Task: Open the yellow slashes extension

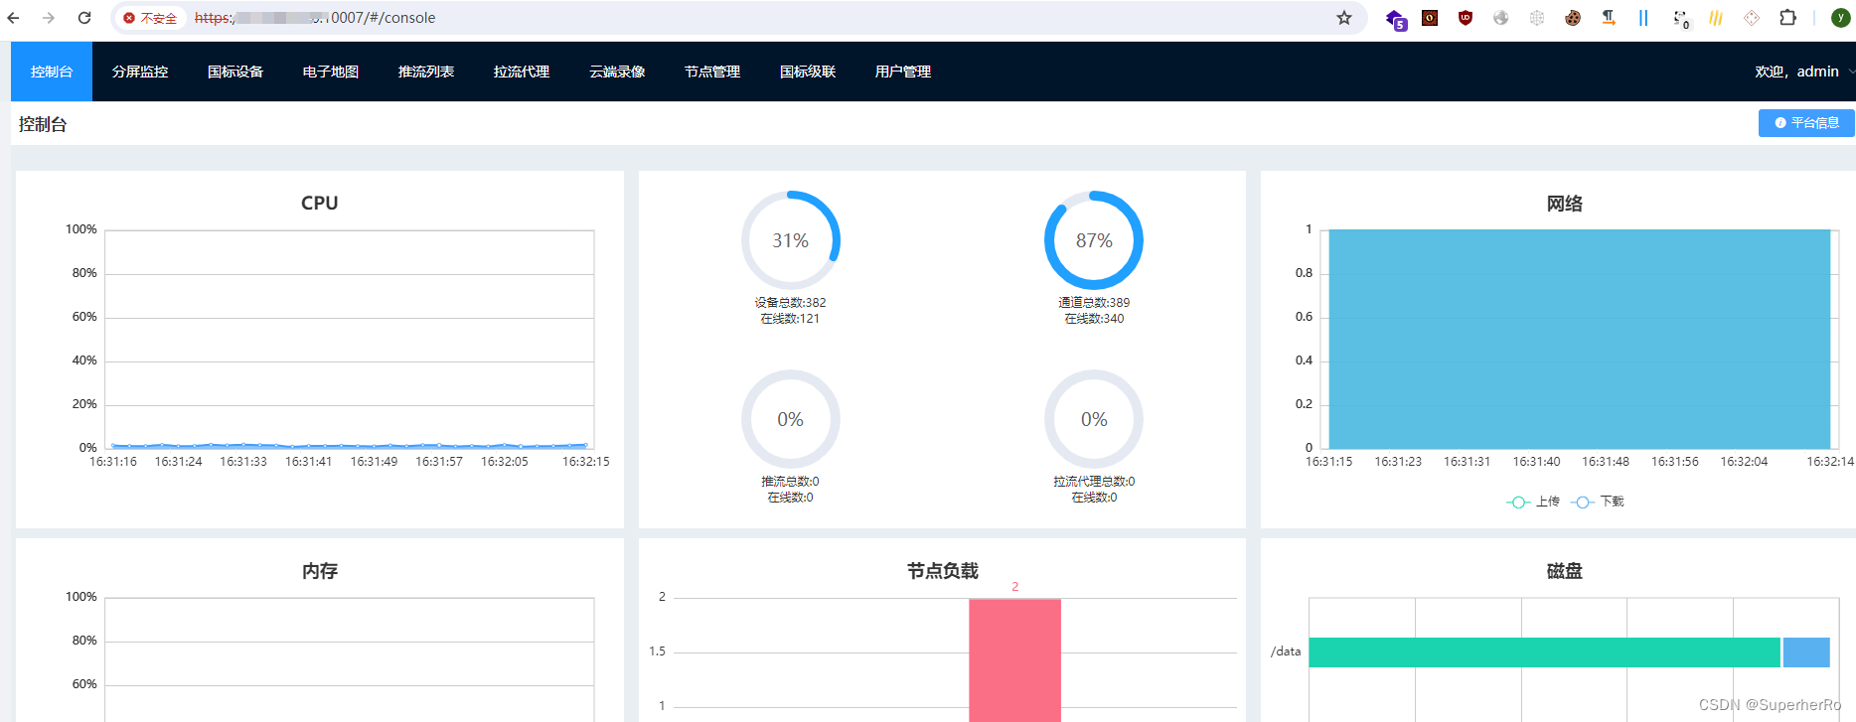Action: [x=1716, y=18]
